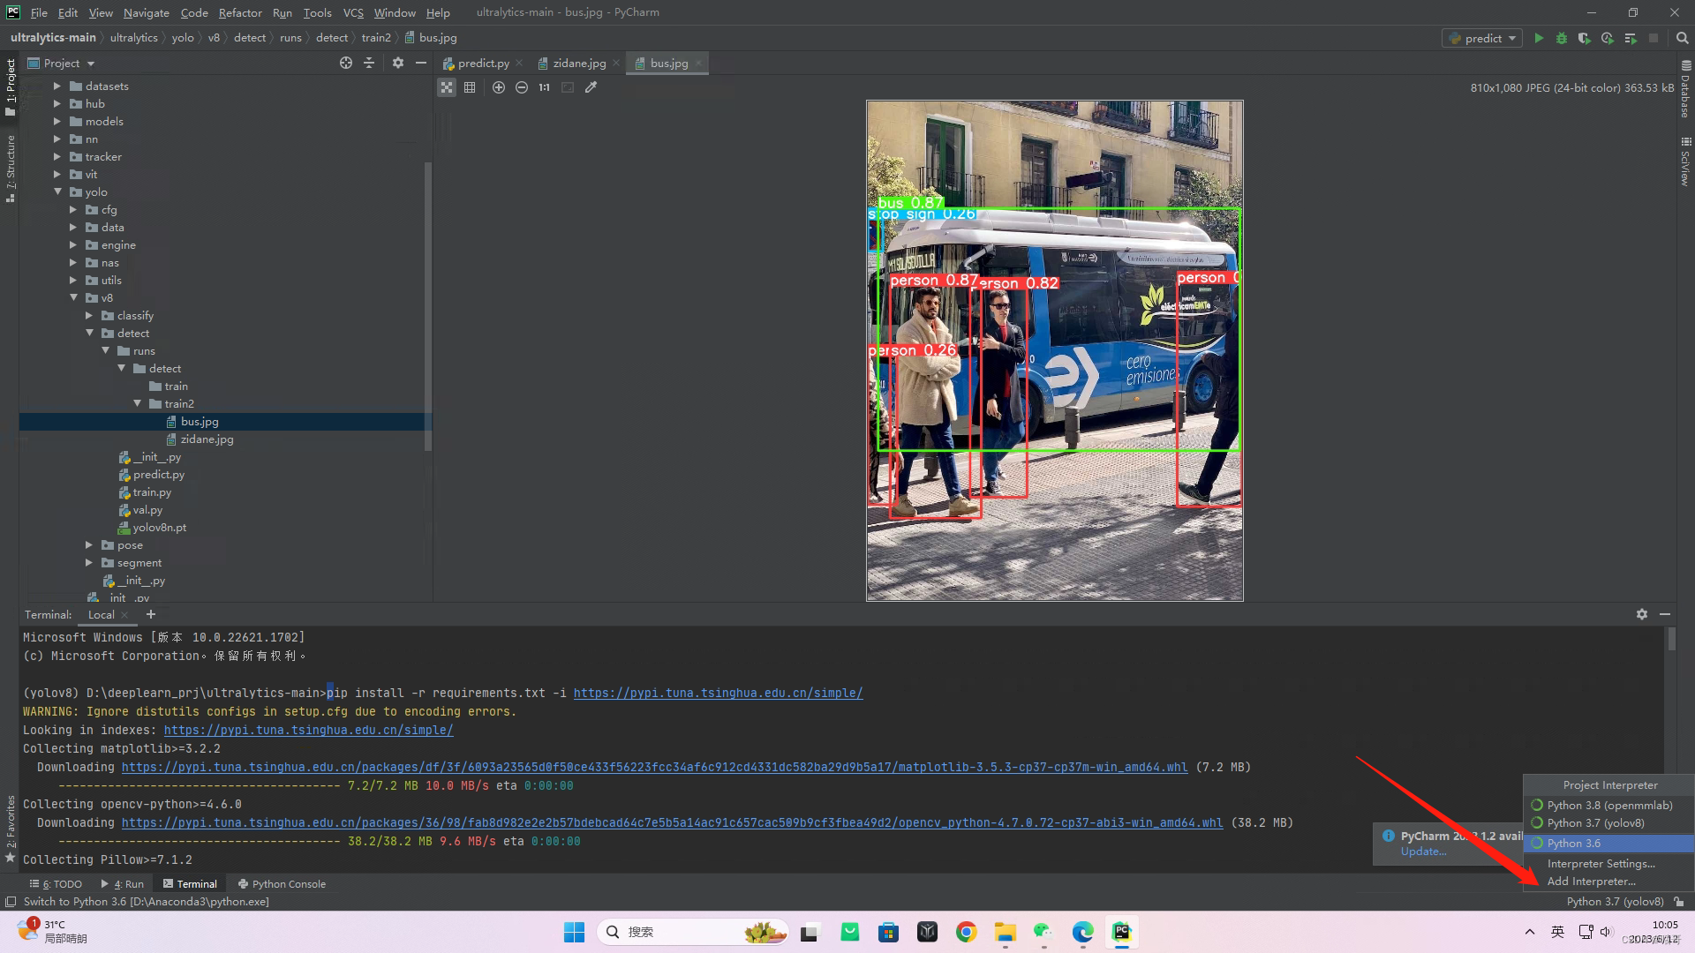
Task: Toggle the Favorites tool window
Action: click(x=11, y=828)
